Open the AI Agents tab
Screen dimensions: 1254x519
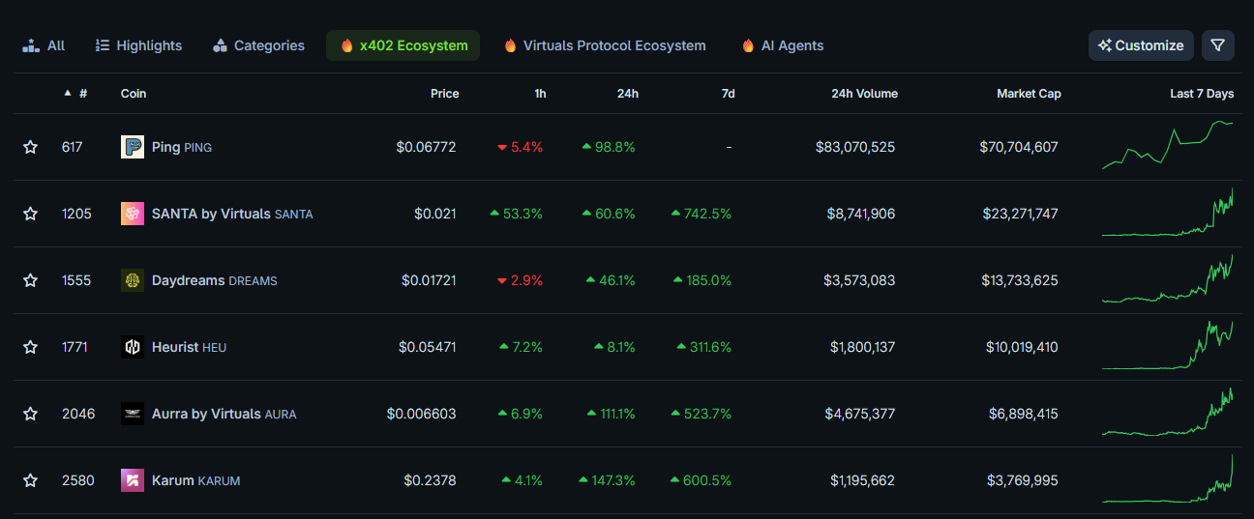(x=783, y=45)
